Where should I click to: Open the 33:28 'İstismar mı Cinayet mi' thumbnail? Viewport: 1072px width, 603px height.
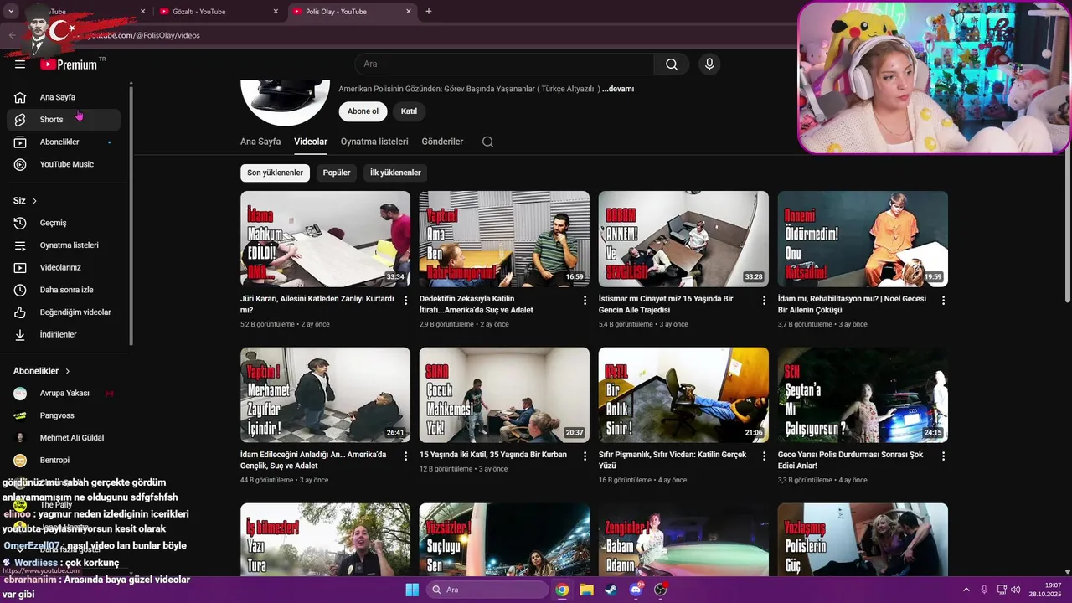[x=683, y=239]
